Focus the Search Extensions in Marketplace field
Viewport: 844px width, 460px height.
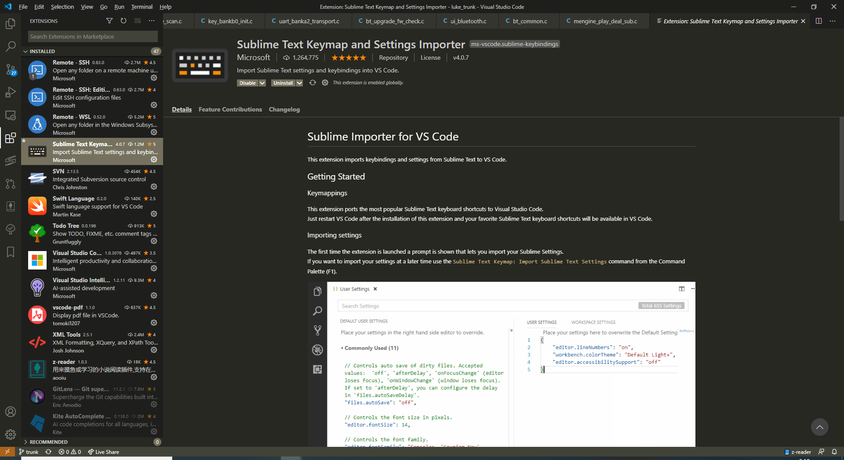pos(93,36)
